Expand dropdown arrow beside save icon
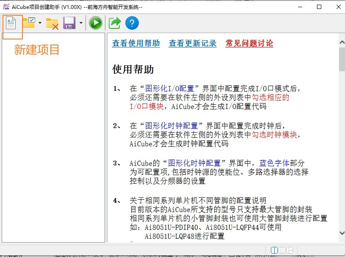The width and height of the screenshot is (345, 257). [80, 23]
